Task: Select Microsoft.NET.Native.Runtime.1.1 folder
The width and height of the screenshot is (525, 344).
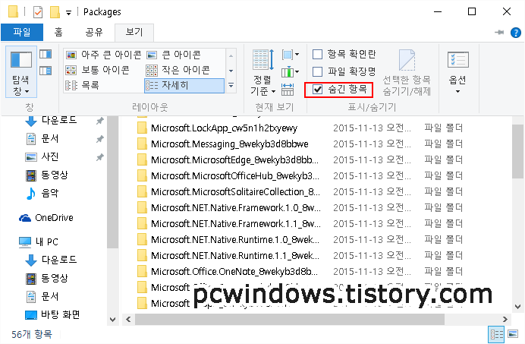Action: tap(235, 255)
